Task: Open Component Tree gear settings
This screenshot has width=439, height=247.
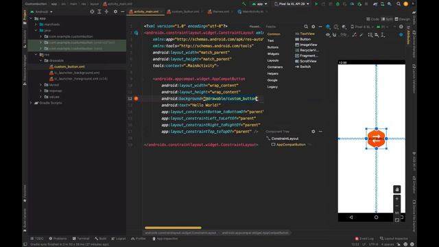Action: point(313,131)
